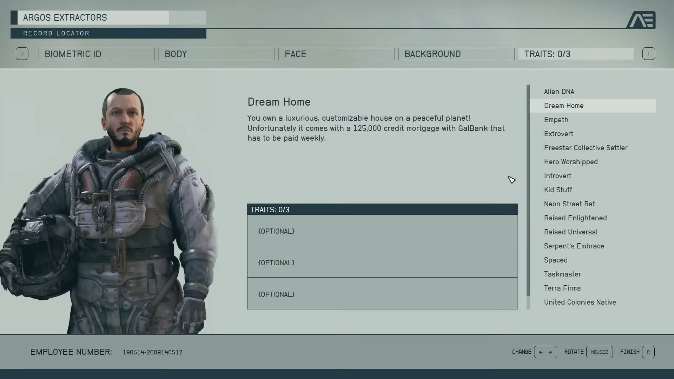Select second optional trait slot
This screenshot has width=674, height=379.
(382, 262)
